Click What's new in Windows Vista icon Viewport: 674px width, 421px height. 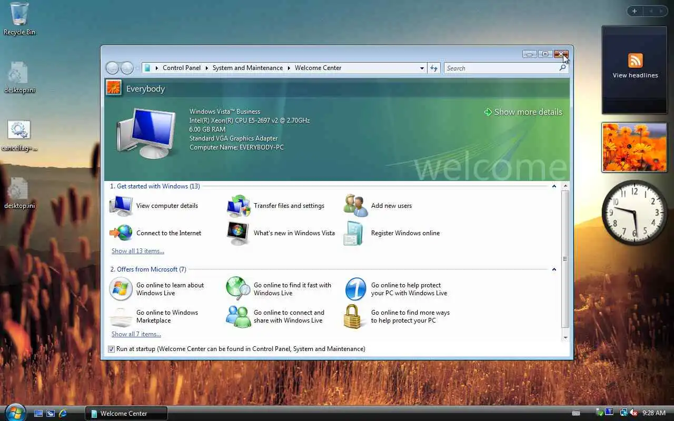(238, 233)
